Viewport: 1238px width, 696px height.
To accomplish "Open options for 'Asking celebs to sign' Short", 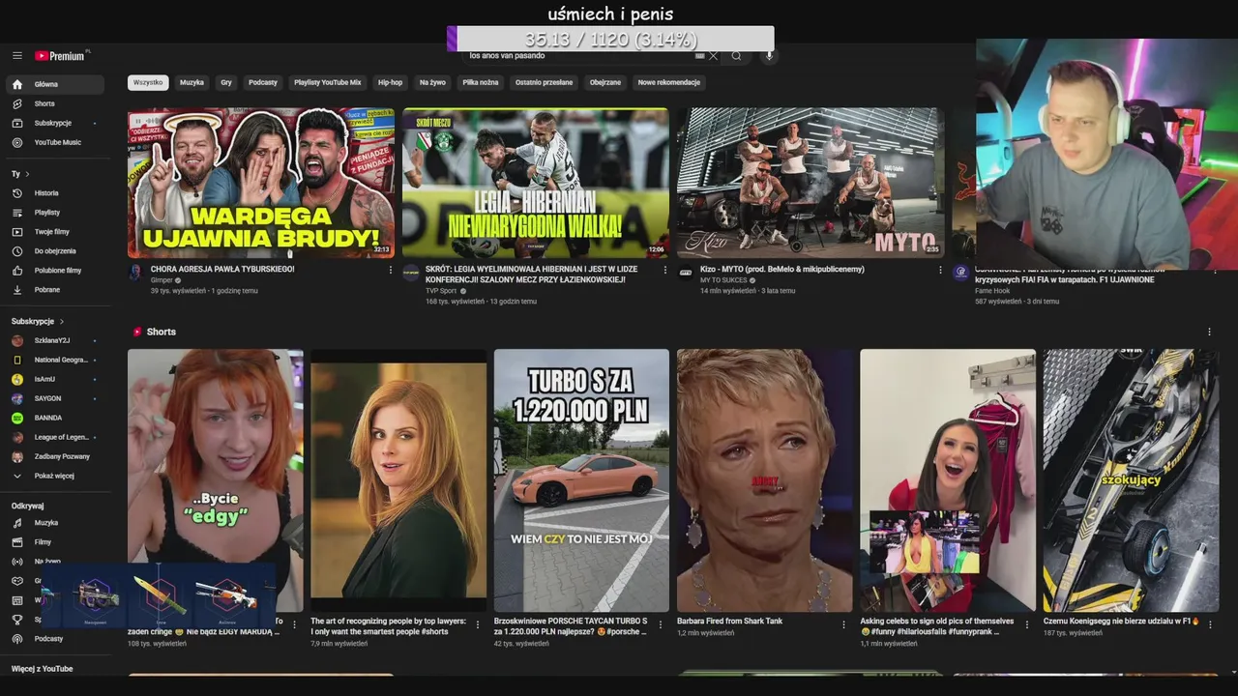I will [x=1027, y=625].
